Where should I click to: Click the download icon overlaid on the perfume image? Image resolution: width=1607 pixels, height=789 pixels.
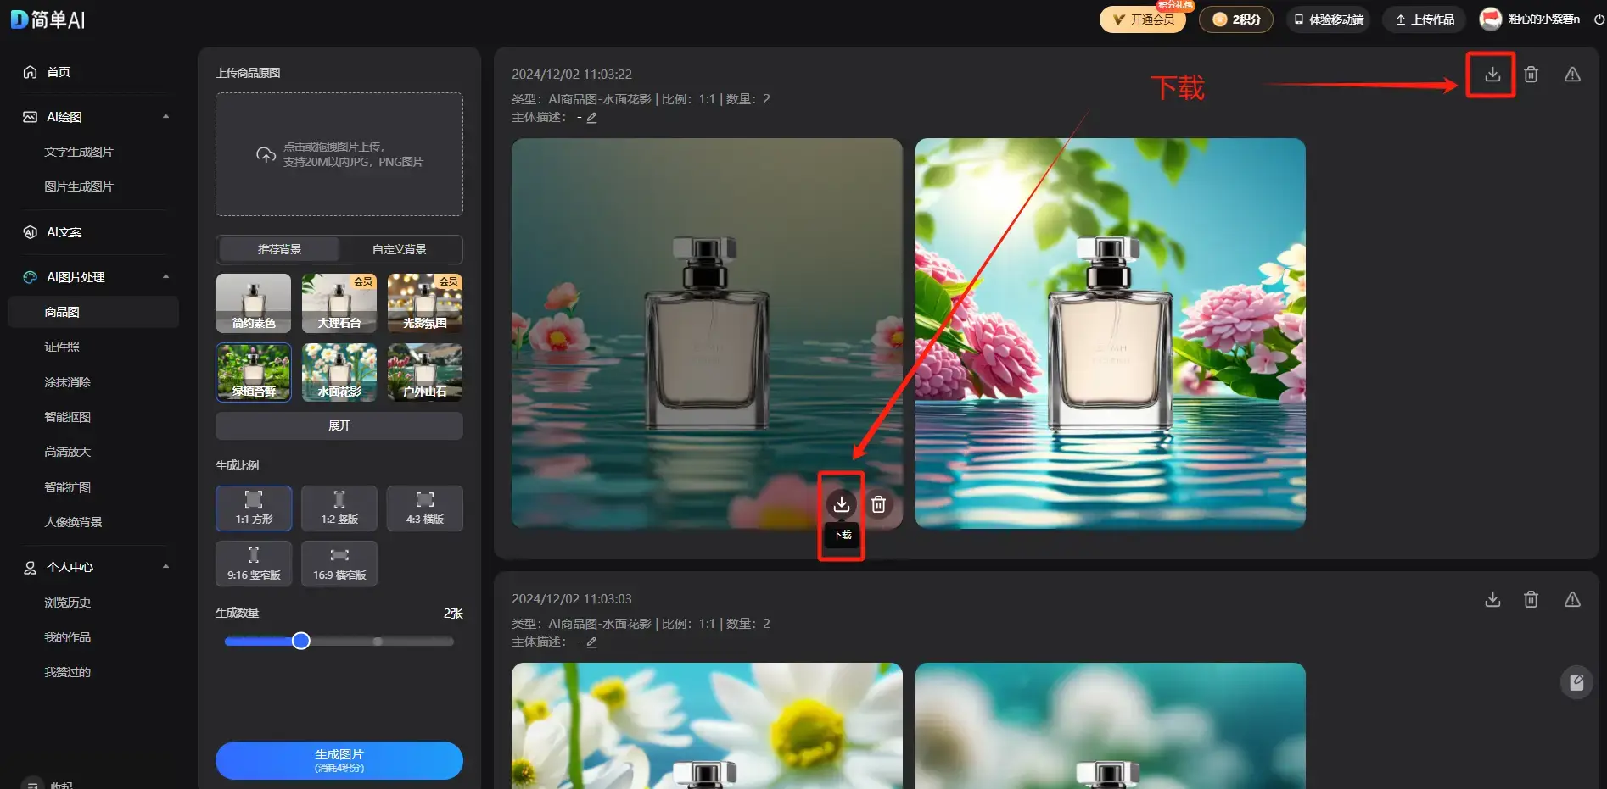coord(841,503)
